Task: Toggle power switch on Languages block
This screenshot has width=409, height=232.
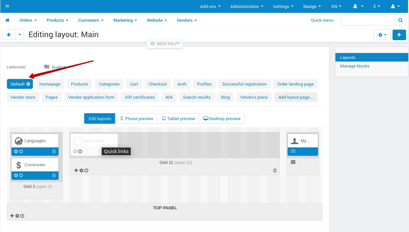Action: click(21, 151)
